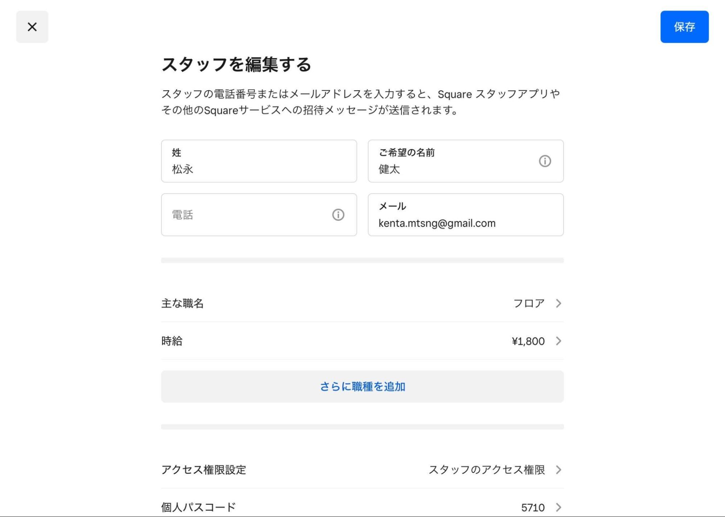Open the preferred name info tooltip
725x517 pixels.
(x=544, y=161)
